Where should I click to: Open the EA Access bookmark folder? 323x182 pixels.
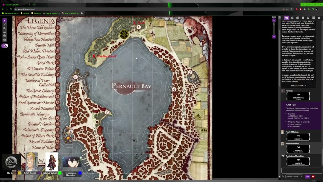tap(36, 13)
